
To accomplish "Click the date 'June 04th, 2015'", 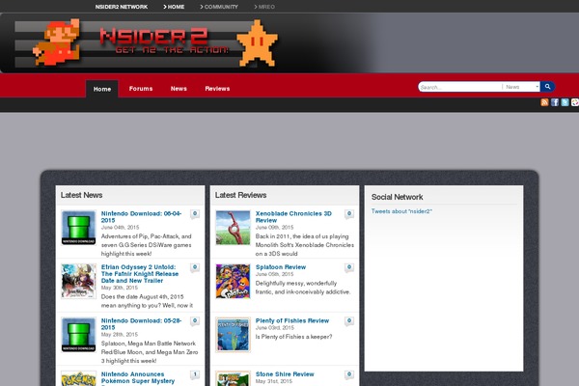I will point(120,227).
